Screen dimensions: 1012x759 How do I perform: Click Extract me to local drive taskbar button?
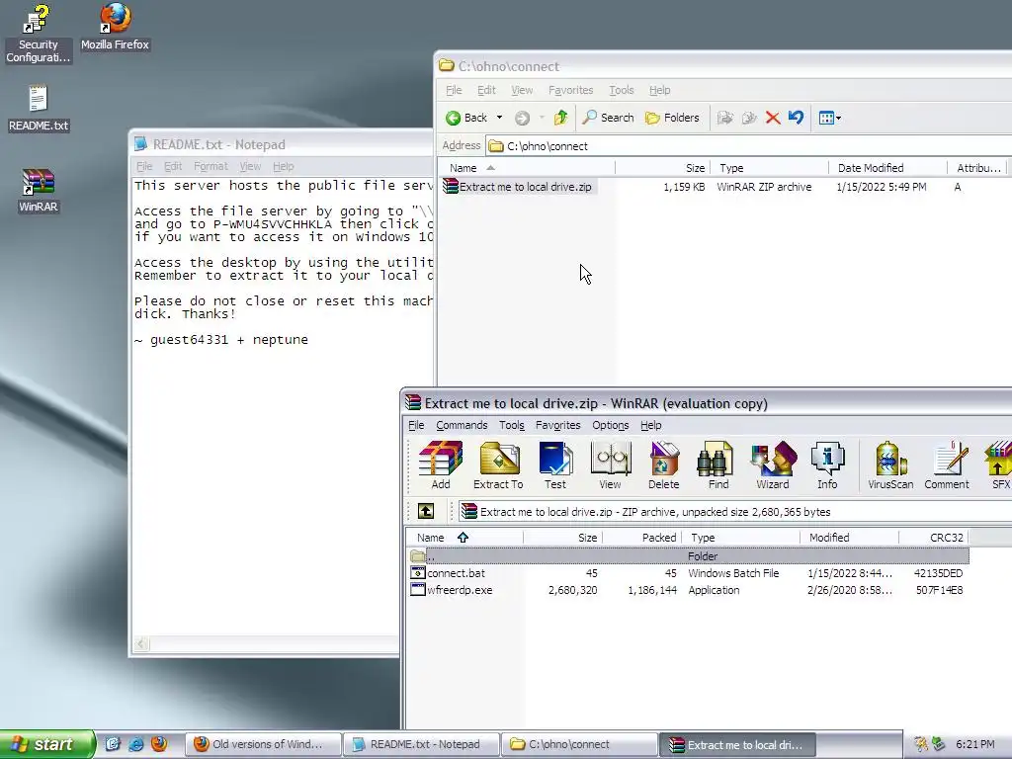coord(737,744)
